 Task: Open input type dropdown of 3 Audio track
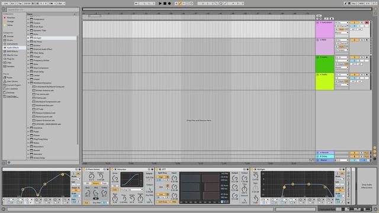(x=342, y=57)
